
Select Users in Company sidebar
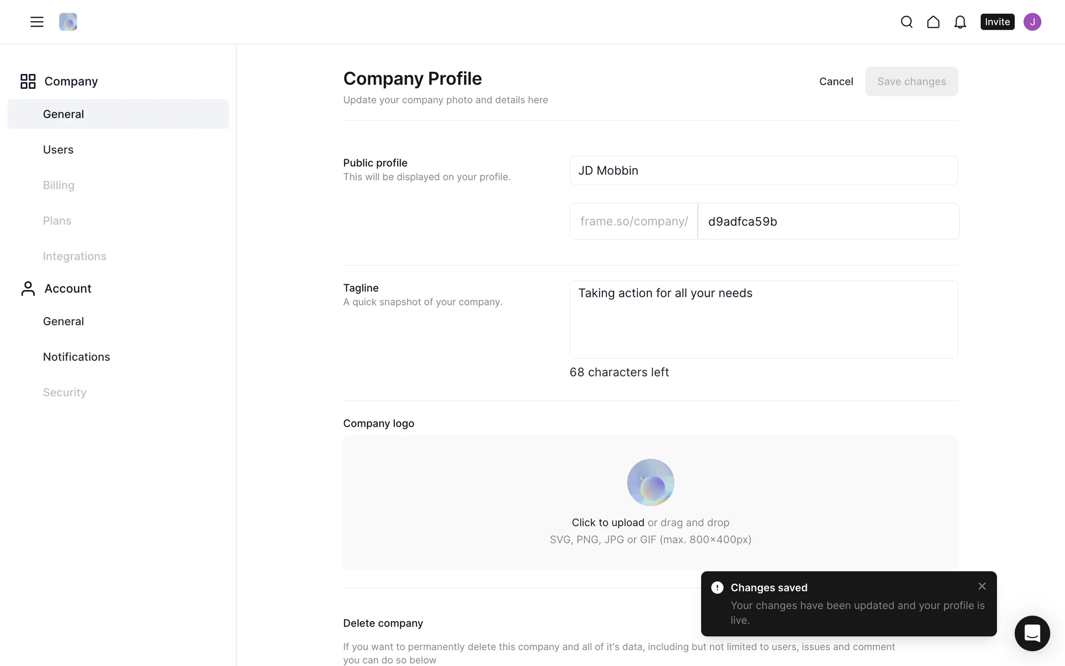click(58, 150)
